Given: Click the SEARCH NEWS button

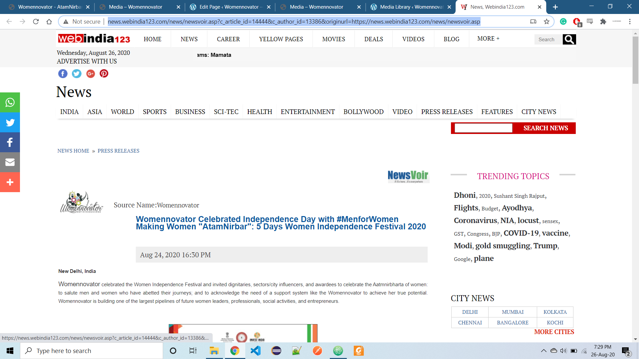Looking at the screenshot, I should (545, 128).
